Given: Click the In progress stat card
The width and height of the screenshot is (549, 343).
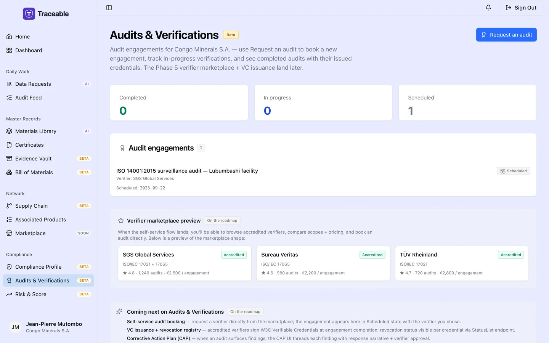Looking at the screenshot, I should [x=323, y=103].
